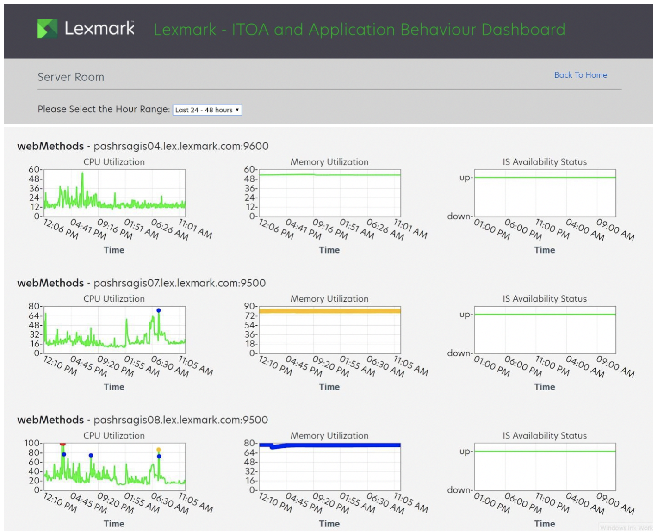Click the orange memory band in pashrsagis07 chart
658x532 pixels.
(x=329, y=311)
